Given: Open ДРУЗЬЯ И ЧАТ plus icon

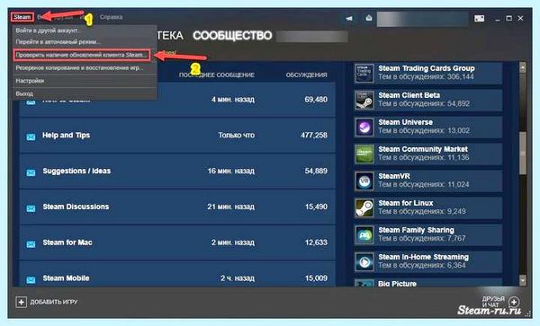Looking at the screenshot, I should pyautogui.click(x=514, y=302).
